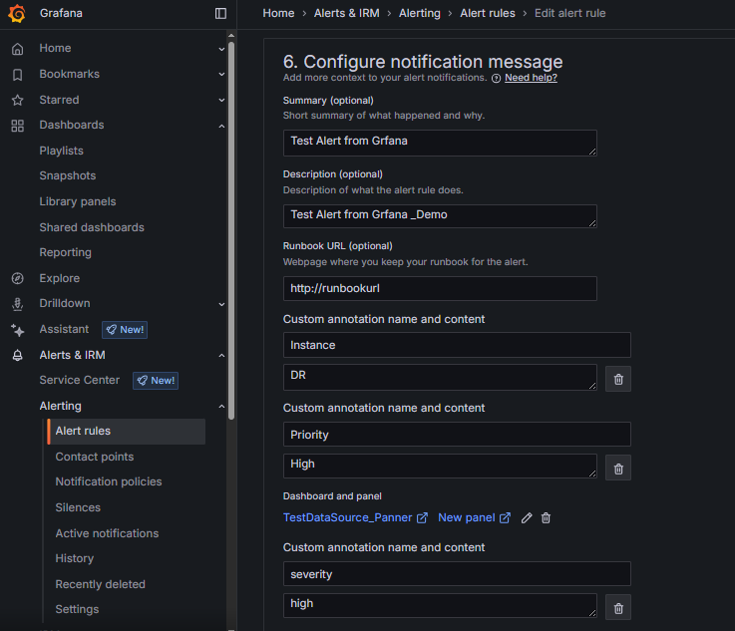Click Alert rules breadcrumb link
The height and width of the screenshot is (631, 735).
point(488,13)
